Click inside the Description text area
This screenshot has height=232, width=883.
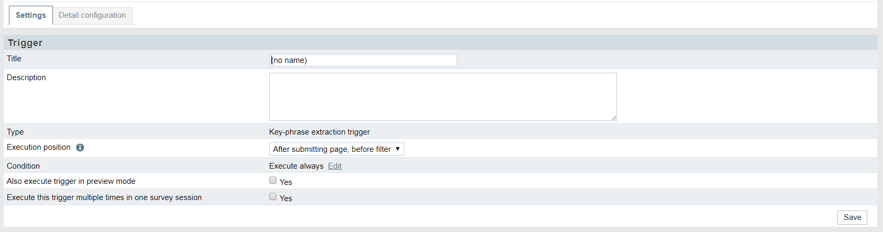pos(443,97)
